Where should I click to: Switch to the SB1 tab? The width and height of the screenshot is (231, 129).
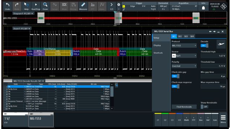pos(174,36)
